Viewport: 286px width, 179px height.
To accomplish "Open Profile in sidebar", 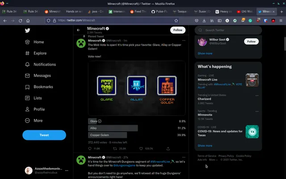I will click(x=35, y=109).
